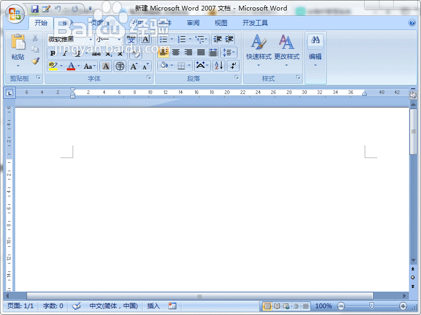Switch to the 开发工具 (Developer) tab

click(255, 23)
